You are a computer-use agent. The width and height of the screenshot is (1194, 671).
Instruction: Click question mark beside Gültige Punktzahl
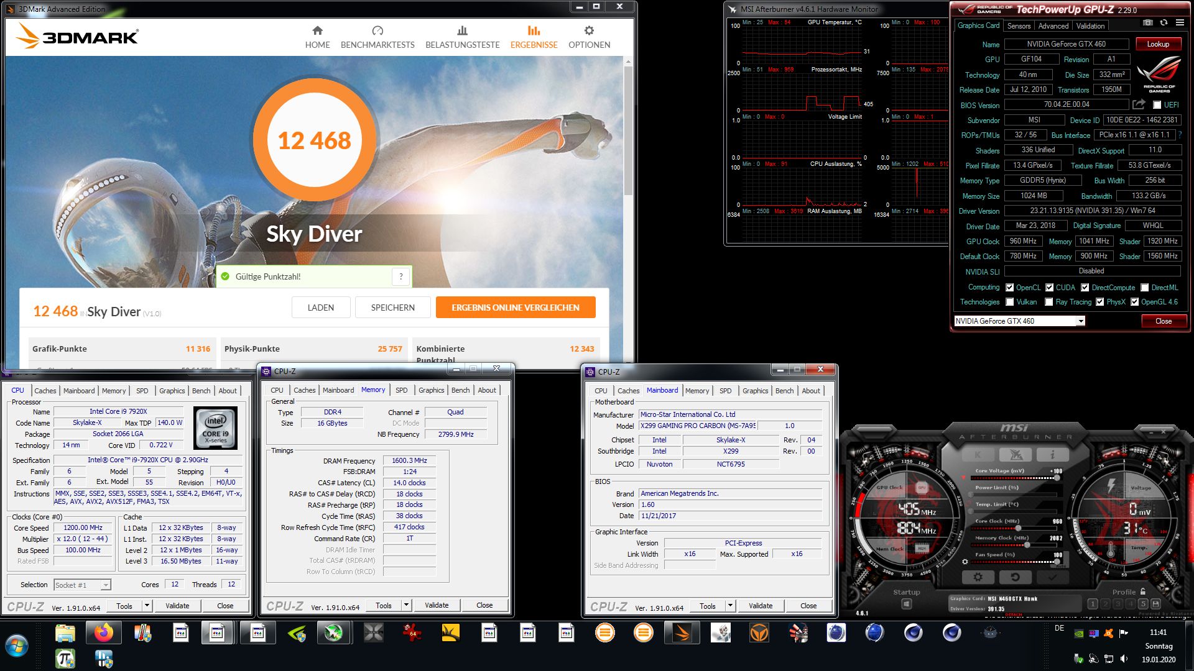pyautogui.click(x=401, y=276)
